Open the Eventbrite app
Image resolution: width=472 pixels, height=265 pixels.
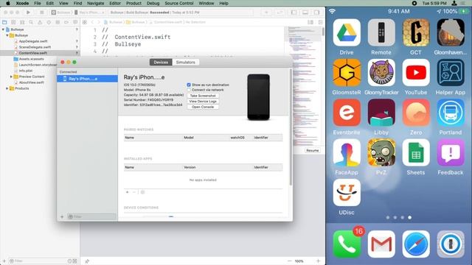347,113
